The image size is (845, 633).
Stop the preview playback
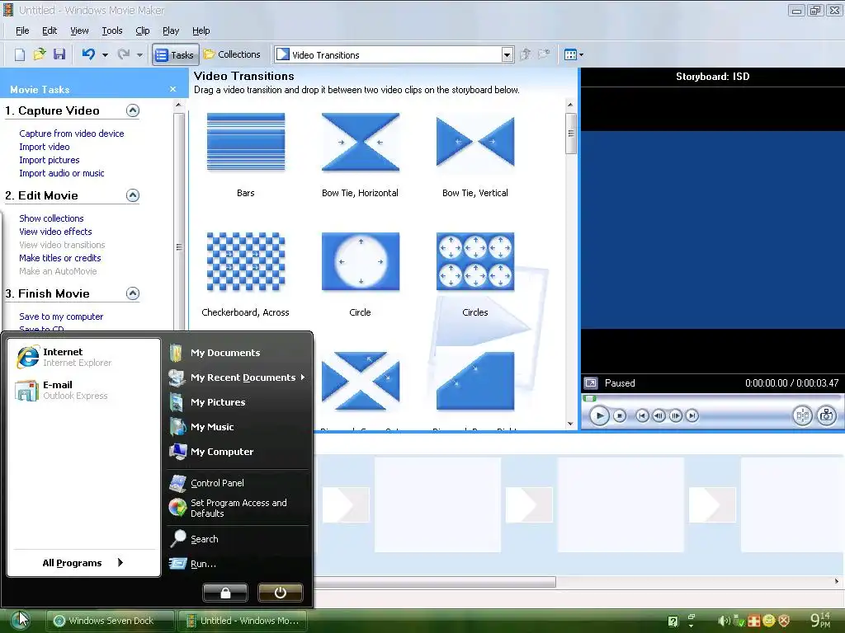click(620, 415)
